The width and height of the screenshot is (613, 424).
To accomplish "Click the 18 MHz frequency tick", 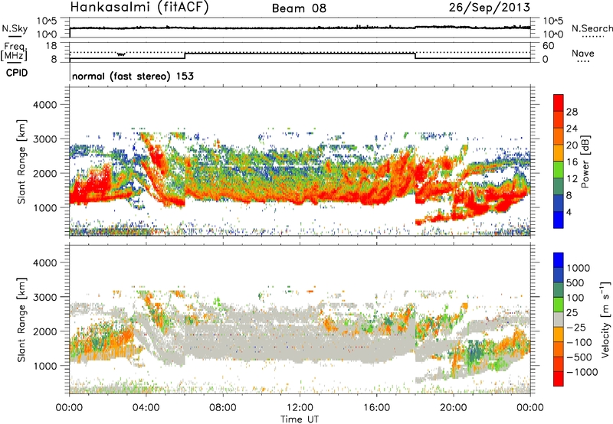I will point(51,46).
